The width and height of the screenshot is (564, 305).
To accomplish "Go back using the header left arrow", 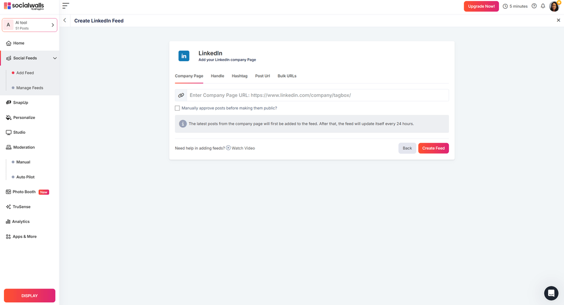I will pos(65,20).
